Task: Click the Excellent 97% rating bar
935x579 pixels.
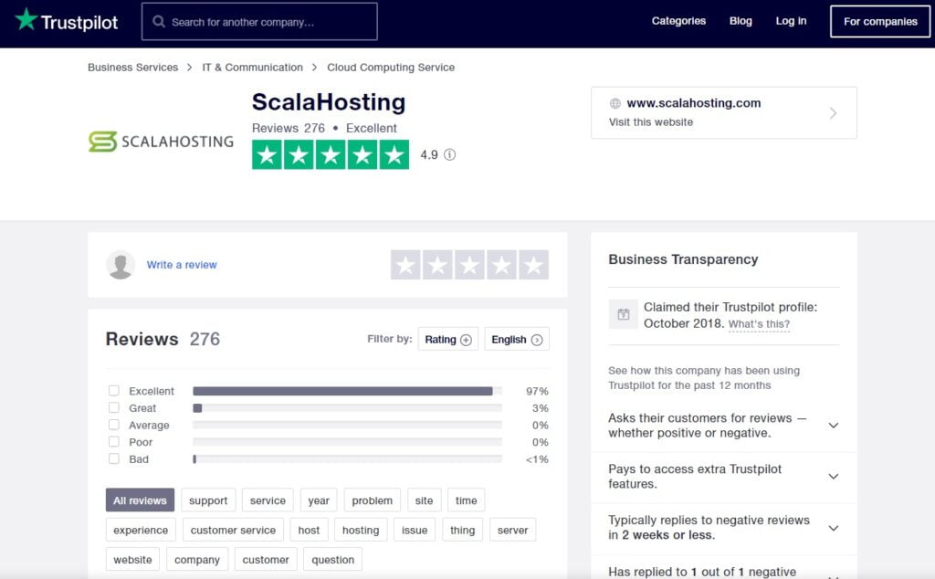Action: coord(347,390)
